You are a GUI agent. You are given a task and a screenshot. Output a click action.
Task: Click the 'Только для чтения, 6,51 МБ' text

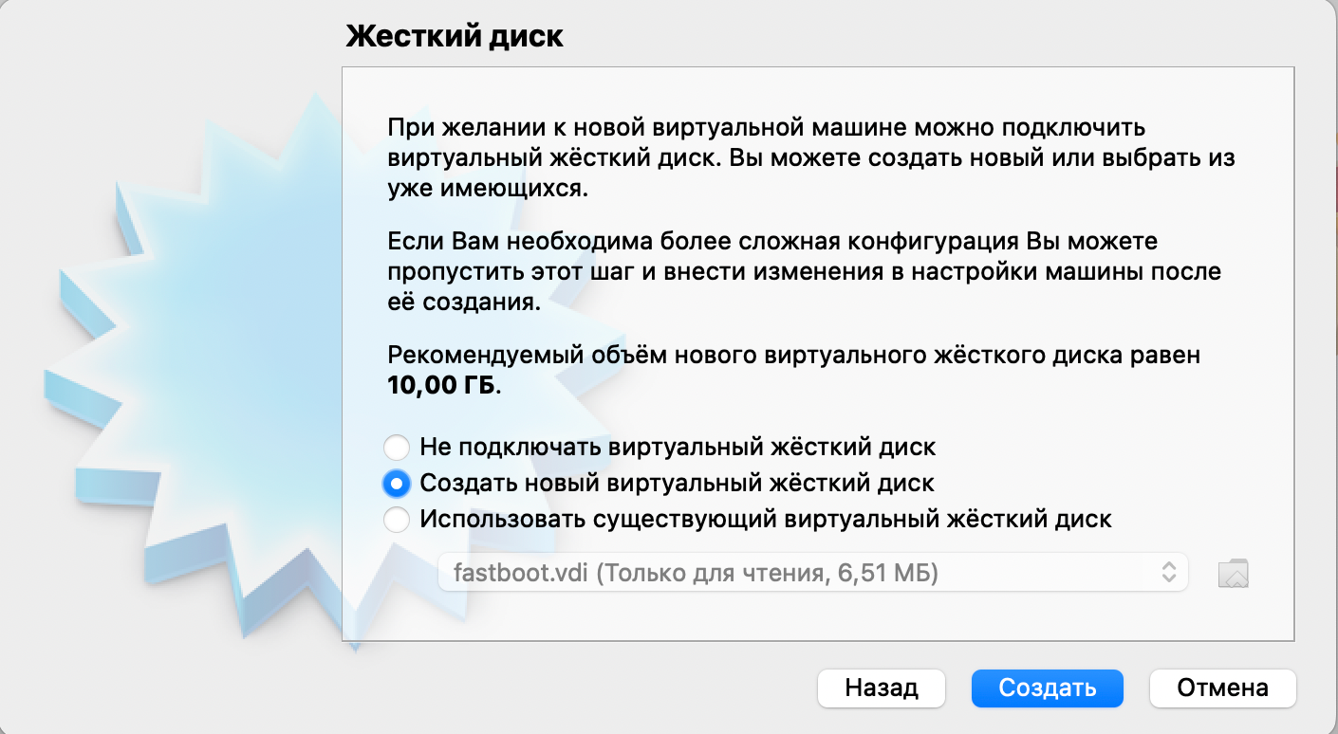point(768,573)
